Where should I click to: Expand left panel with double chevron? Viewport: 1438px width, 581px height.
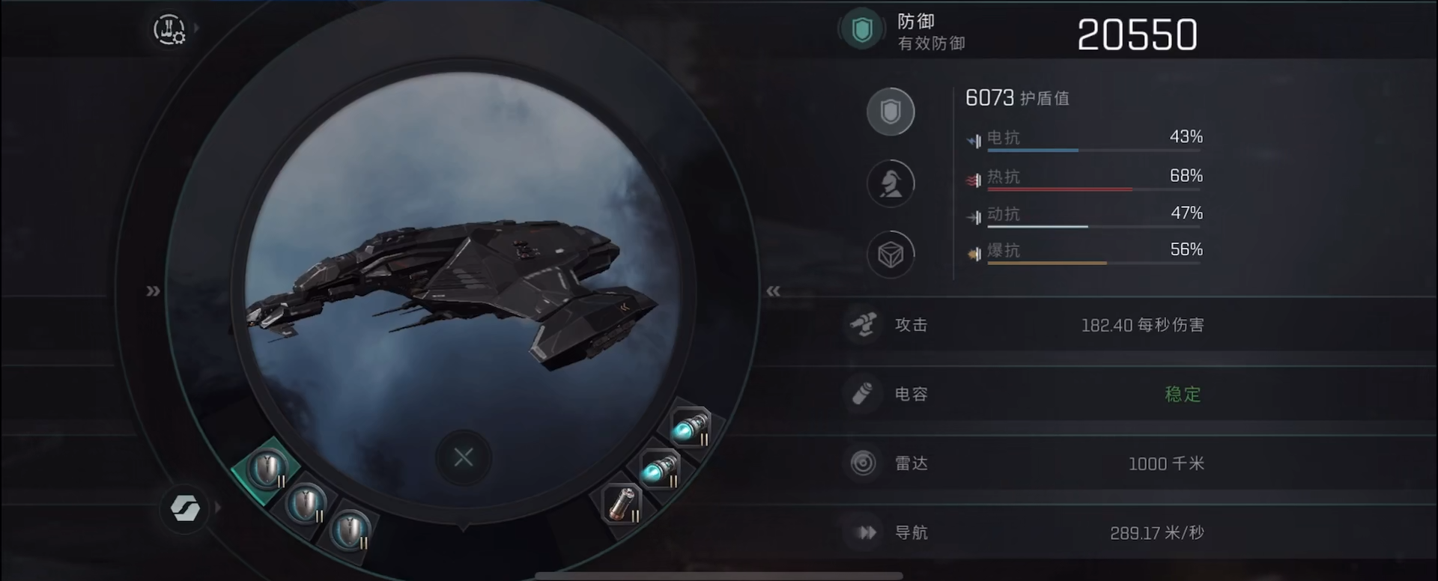tap(153, 291)
